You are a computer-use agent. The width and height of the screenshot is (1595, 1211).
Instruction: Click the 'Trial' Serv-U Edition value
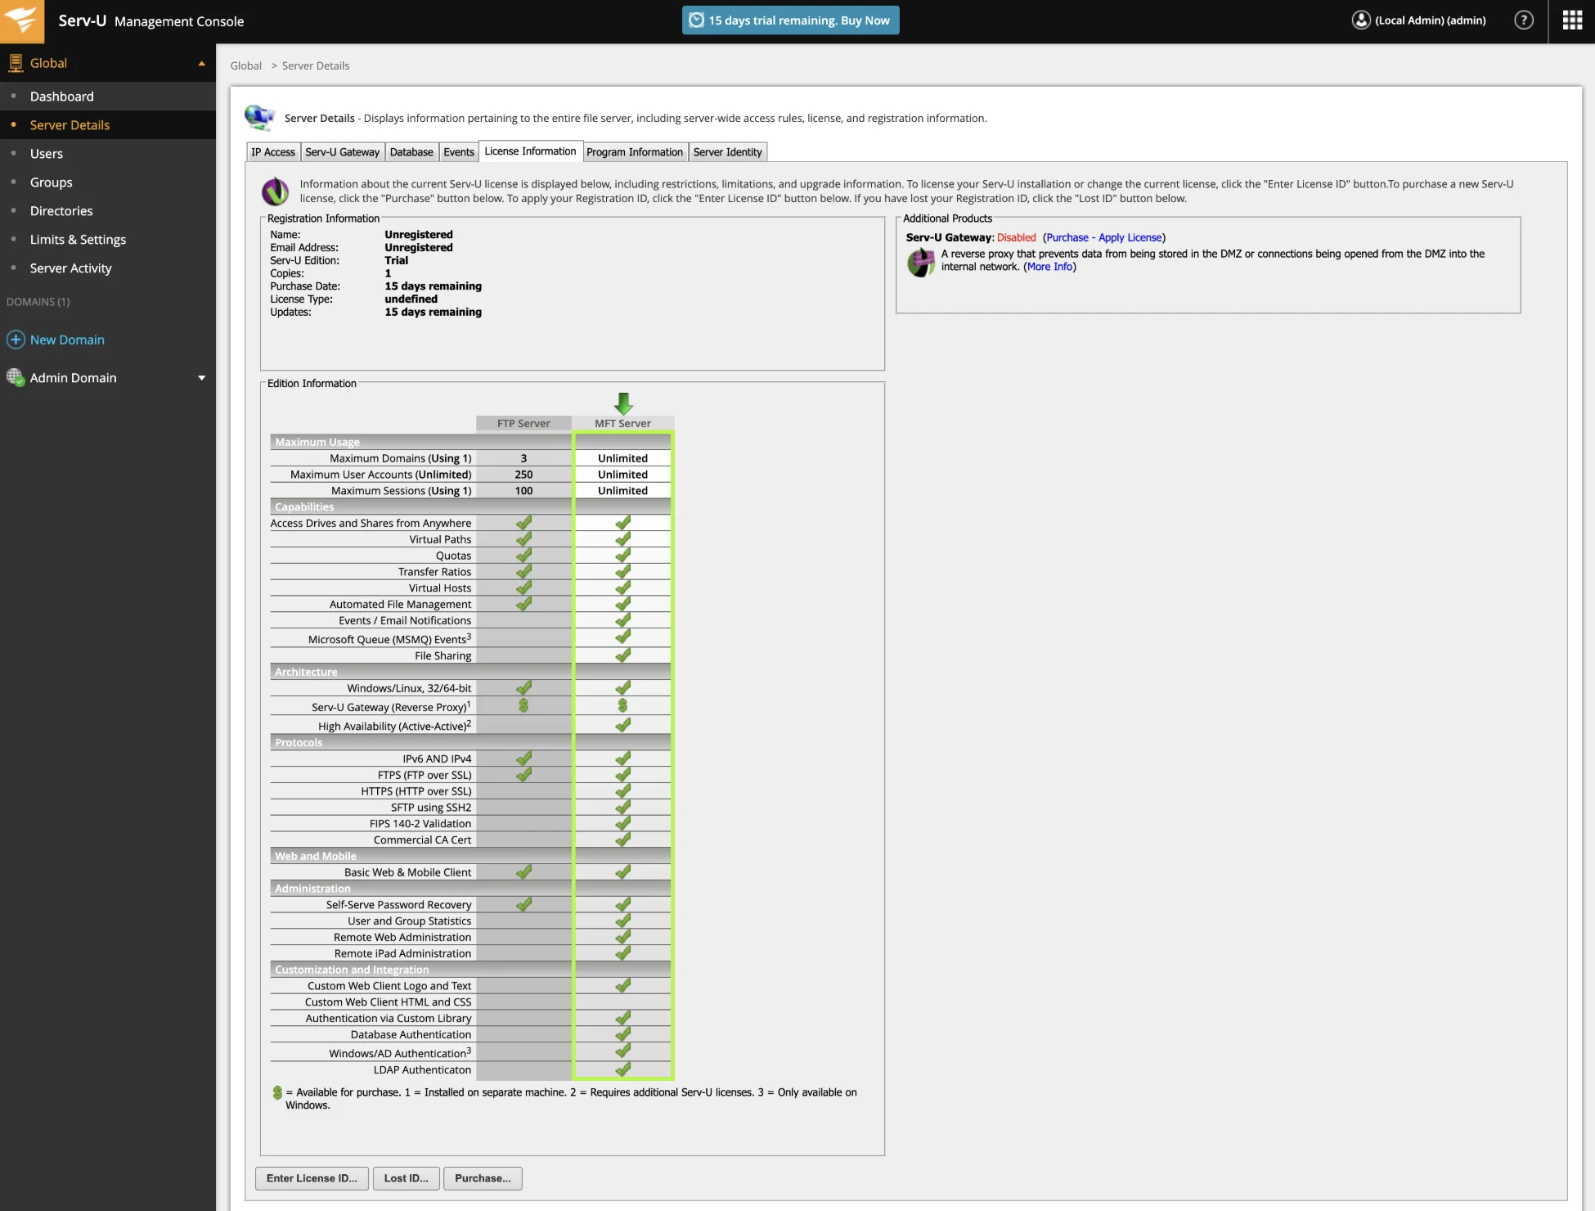tap(397, 260)
